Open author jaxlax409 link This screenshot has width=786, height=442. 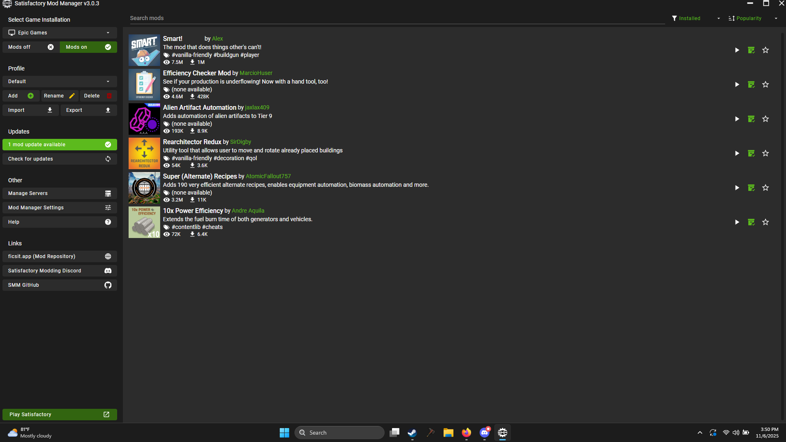257,107
